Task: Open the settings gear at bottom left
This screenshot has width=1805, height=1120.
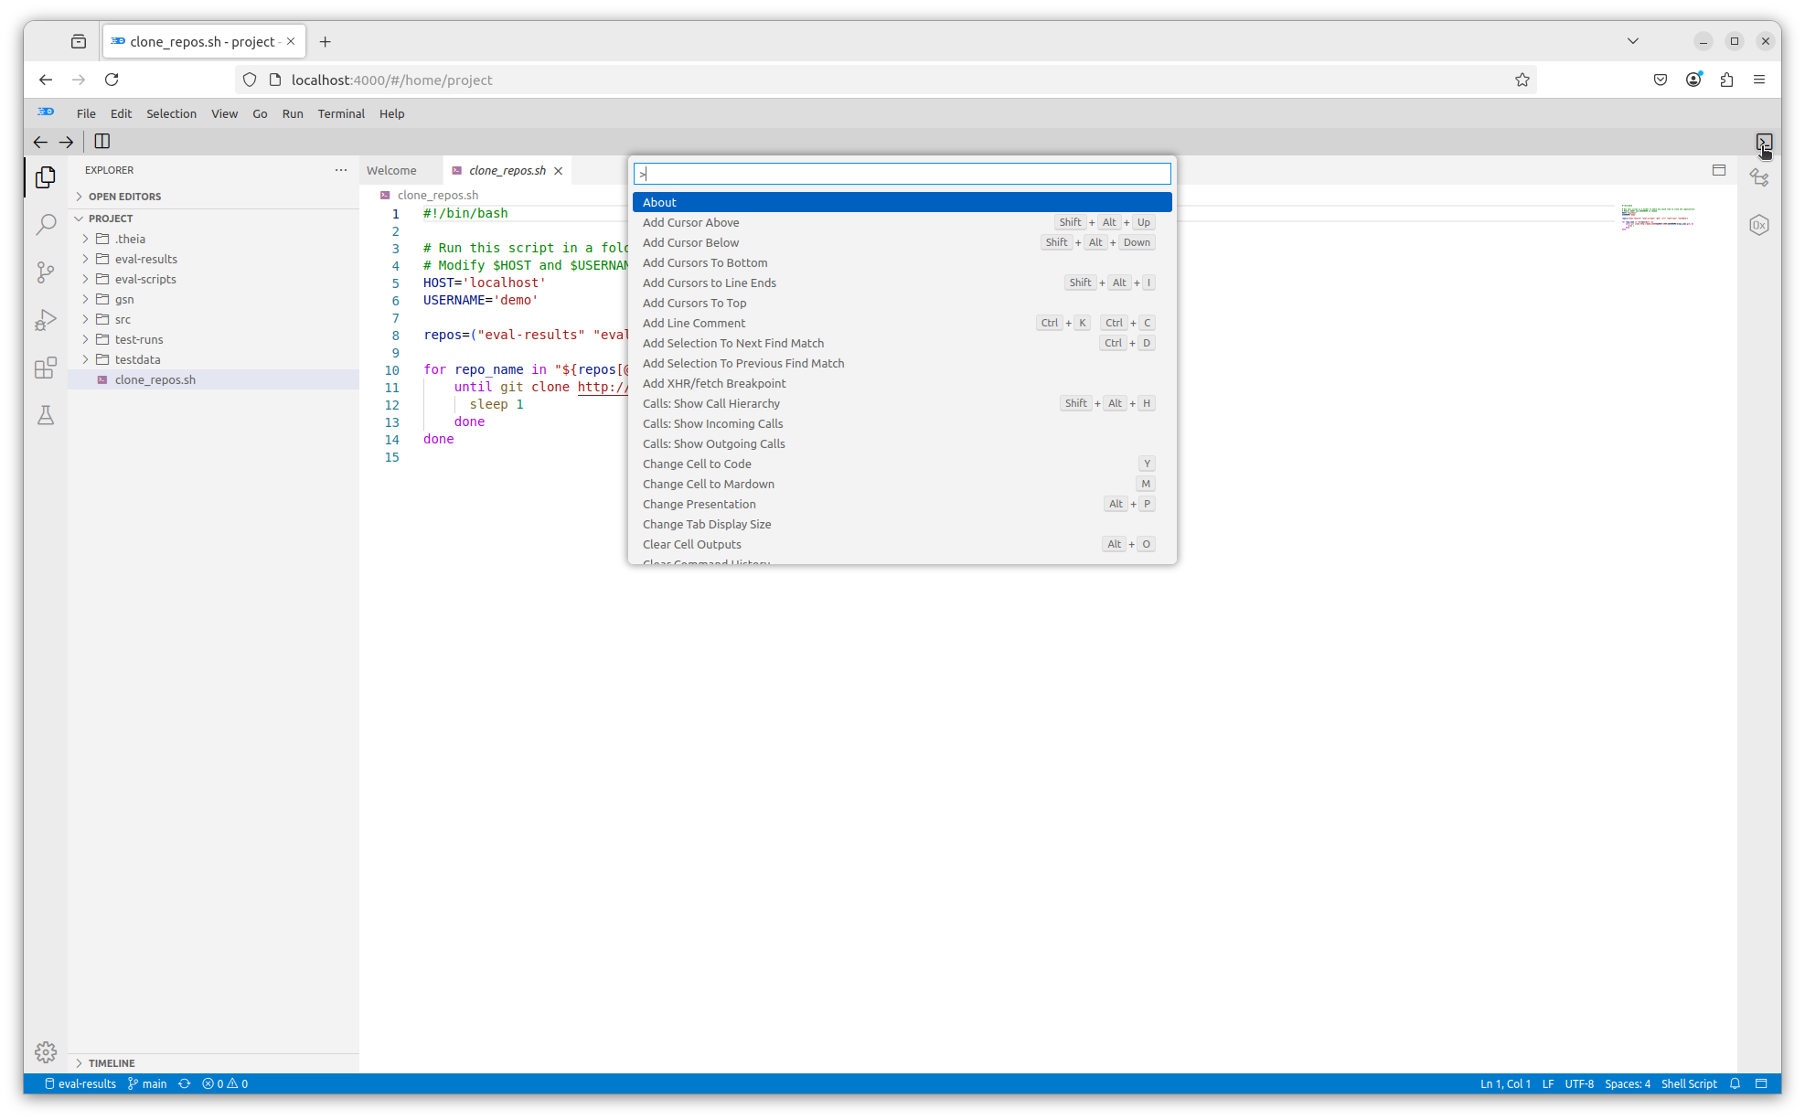Action: pyautogui.click(x=46, y=1052)
